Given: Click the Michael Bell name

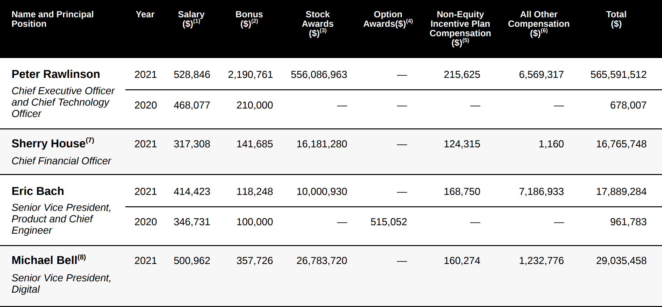Looking at the screenshot, I should [45, 260].
